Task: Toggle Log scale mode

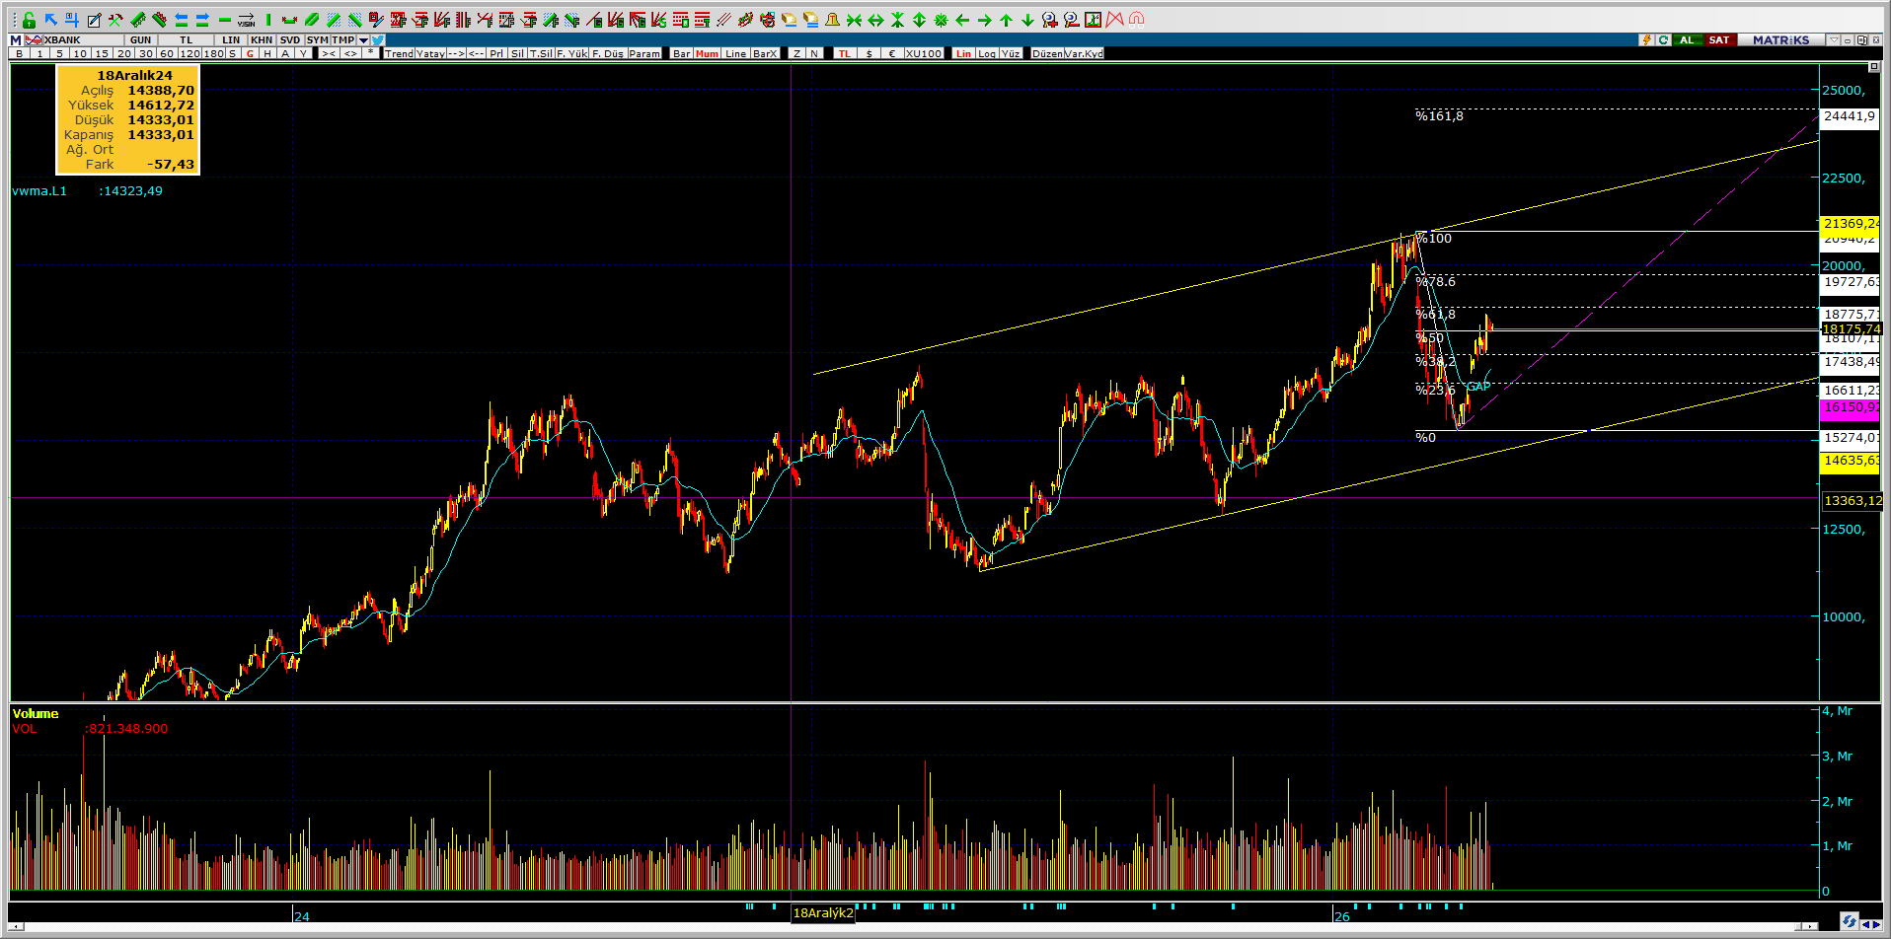Action: [x=987, y=53]
